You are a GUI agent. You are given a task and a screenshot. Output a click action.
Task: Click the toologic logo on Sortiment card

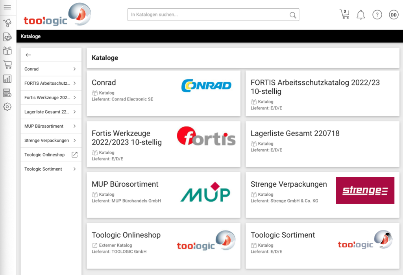click(365, 240)
